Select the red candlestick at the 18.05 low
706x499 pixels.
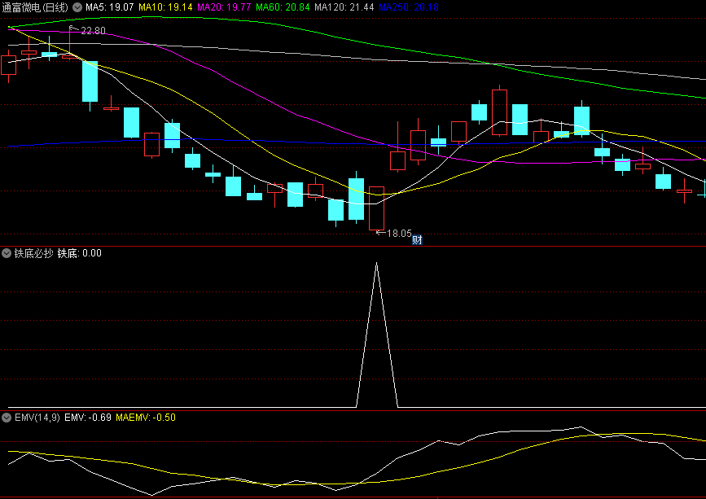pyautogui.click(x=376, y=208)
